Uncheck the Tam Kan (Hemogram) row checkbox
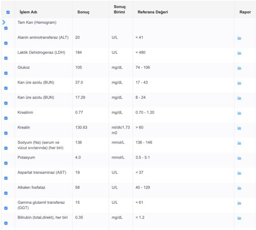This screenshot has height=230, width=256. [x=6, y=28]
